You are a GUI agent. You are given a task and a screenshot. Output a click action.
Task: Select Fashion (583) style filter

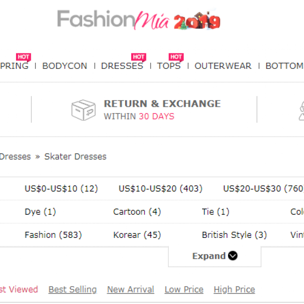pos(53,235)
